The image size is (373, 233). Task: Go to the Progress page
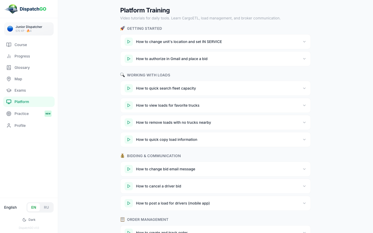click(29, 56)
